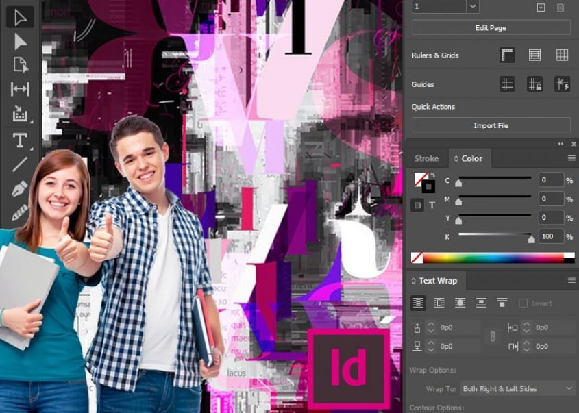Click the bottom offset stepper arrows
The image size is (579, 413).
click(430, 346)
